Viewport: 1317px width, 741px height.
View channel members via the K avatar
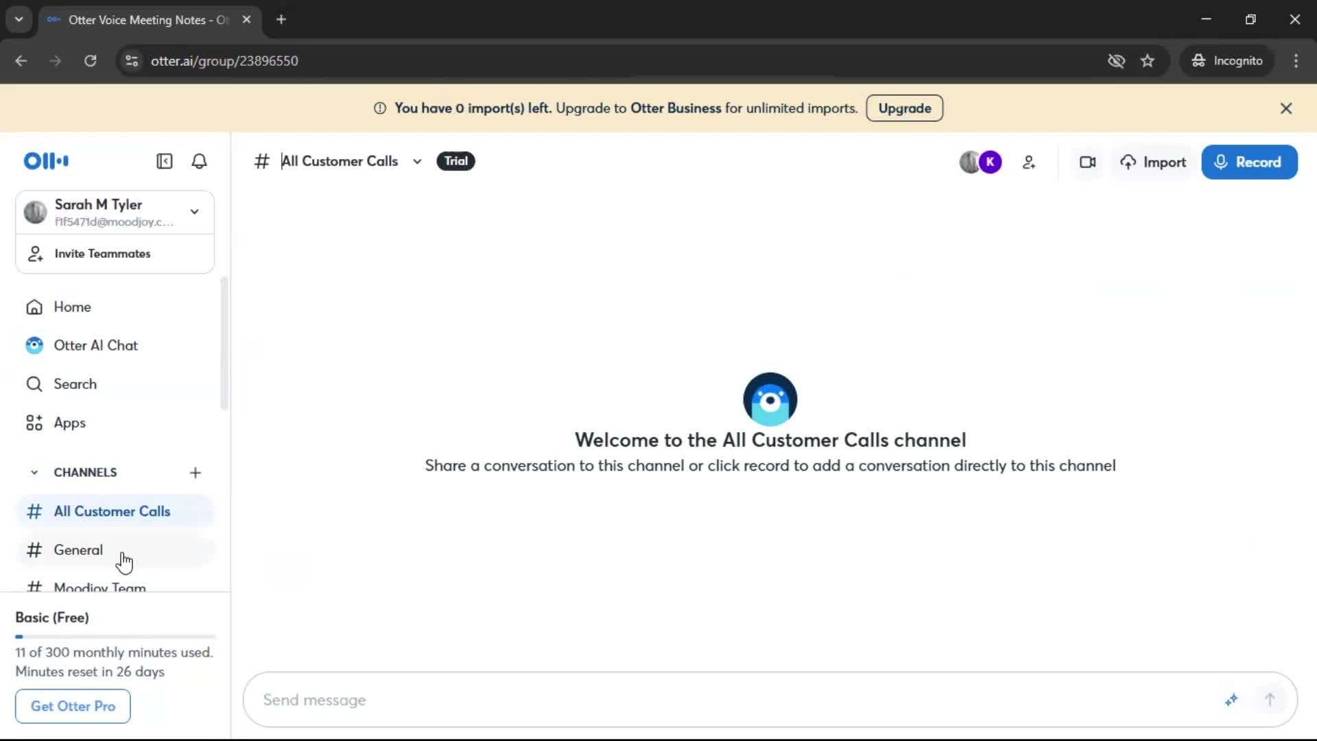[x=990, y=163]
